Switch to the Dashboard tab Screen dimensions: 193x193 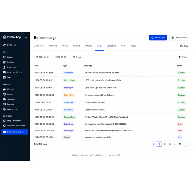click(x=39, y=46)
